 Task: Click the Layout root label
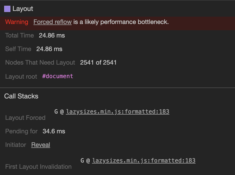[x=21, y=76]
